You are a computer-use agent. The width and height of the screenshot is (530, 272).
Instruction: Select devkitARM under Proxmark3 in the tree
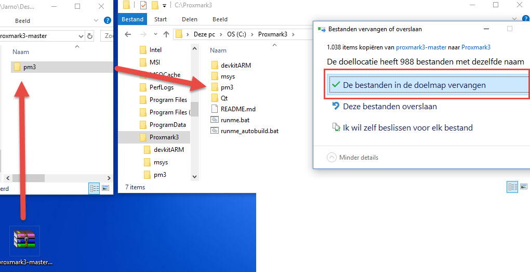pos(164,150)
